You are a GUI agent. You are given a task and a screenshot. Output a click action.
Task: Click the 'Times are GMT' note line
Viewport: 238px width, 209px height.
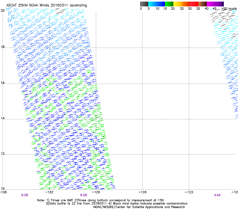pos(100,200)
